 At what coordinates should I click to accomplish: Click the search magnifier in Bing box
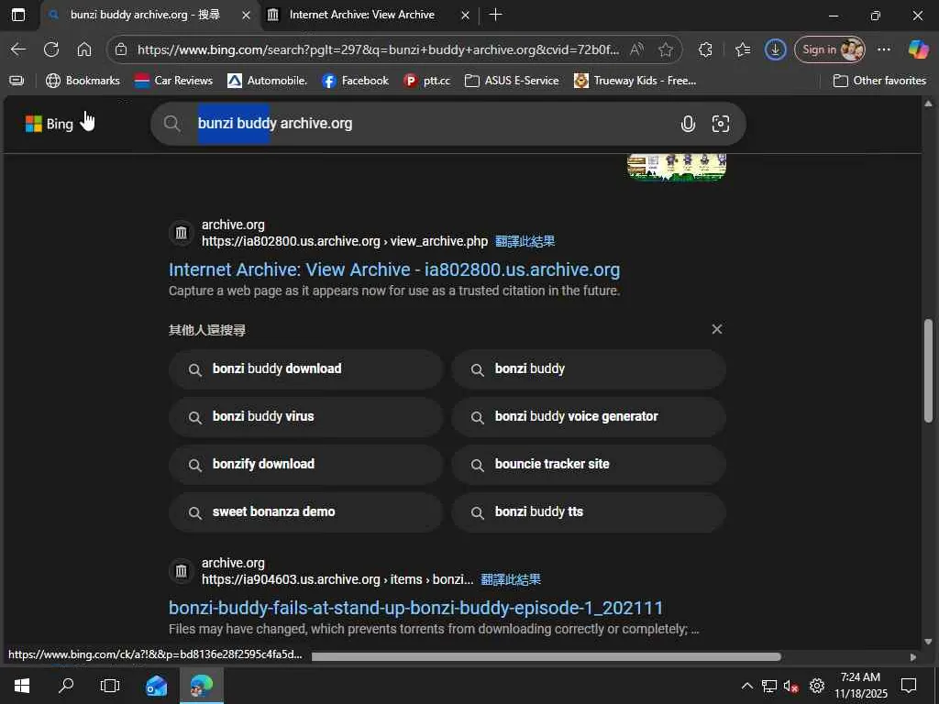click(x=171, y=124)
